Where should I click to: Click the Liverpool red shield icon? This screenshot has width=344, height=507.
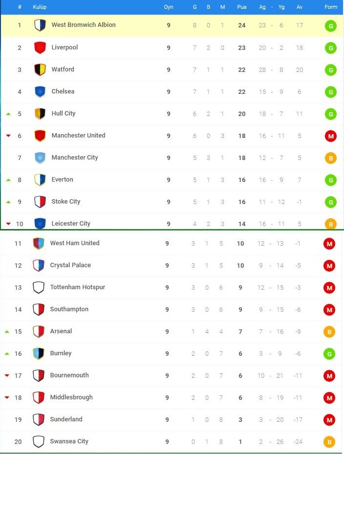click(40, 47)
